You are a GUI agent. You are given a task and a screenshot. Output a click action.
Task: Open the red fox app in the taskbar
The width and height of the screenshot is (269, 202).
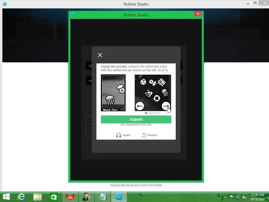click(70, 197)
